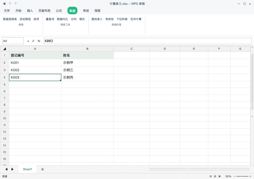
Task: Select column G header
Action: point(240,49)
